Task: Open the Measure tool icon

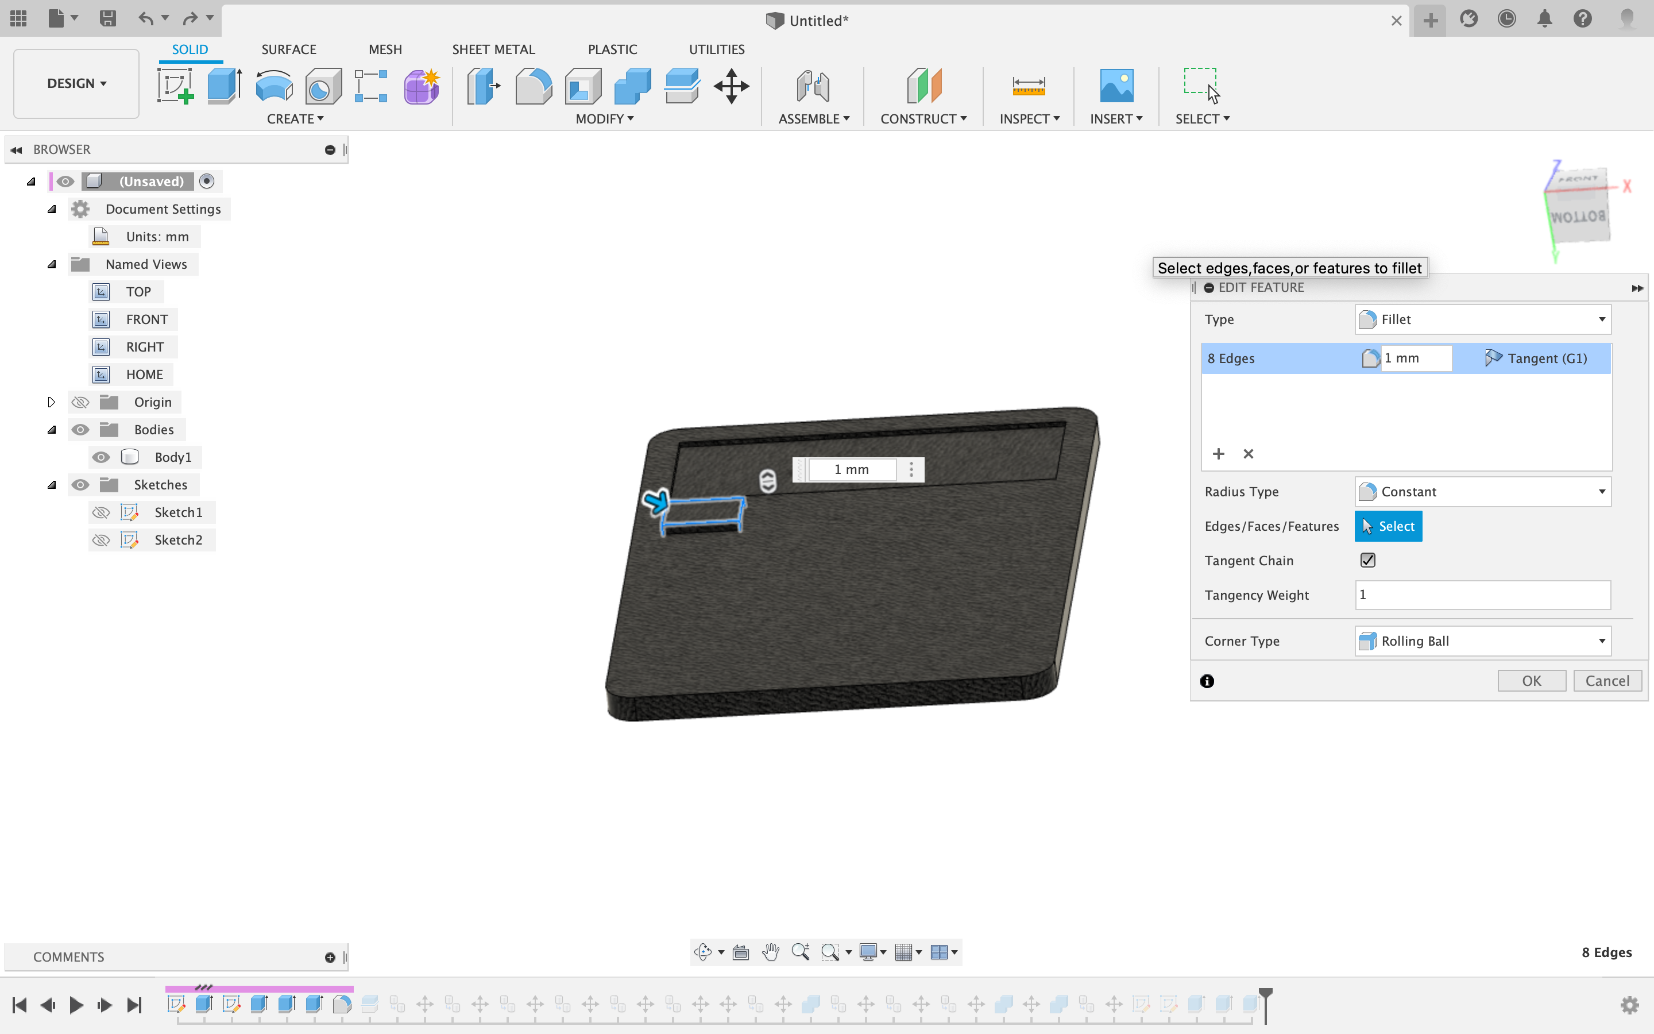Action: (x=1028, y=86)
